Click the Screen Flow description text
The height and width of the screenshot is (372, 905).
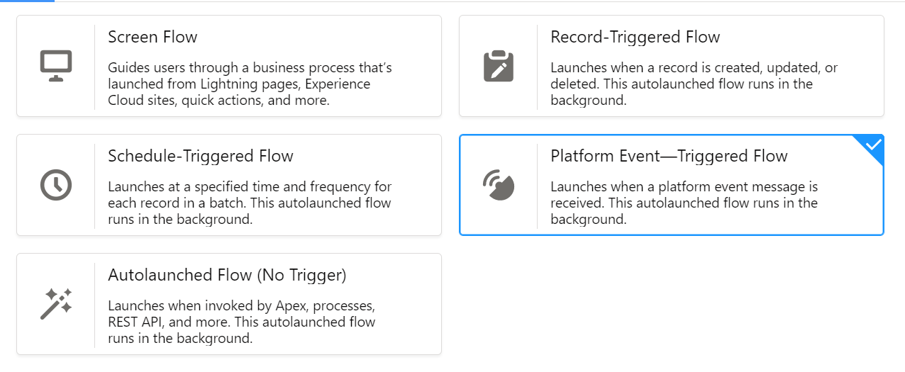point(250,84)
